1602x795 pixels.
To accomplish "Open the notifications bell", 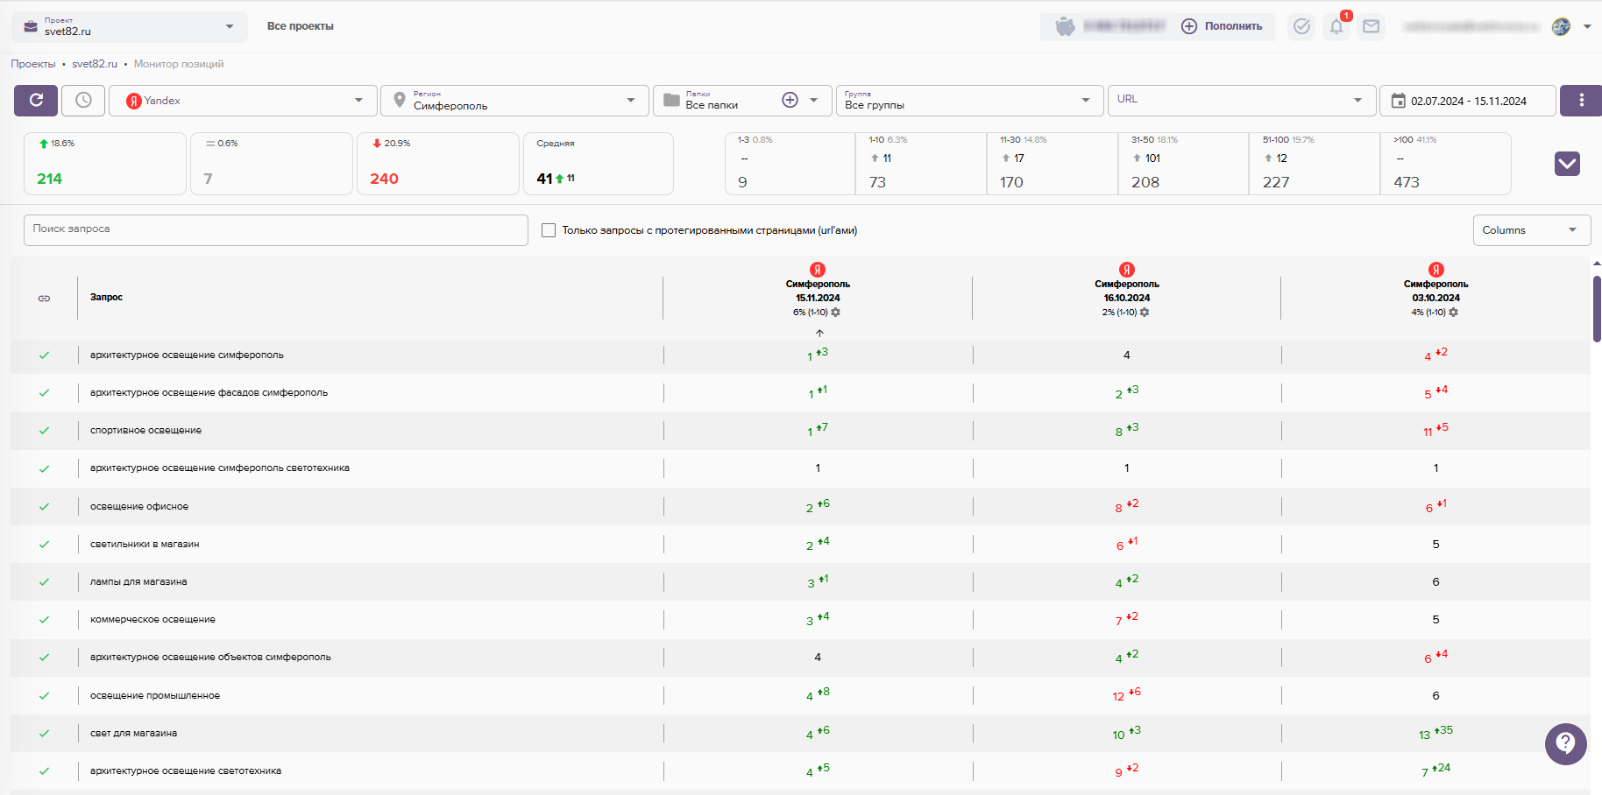I will 1336,26.
